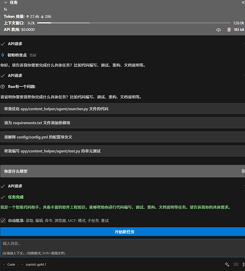Click the trash icon on the 你是什么模型 message
The image size is (245, 271).
click(x=243, y=171)
